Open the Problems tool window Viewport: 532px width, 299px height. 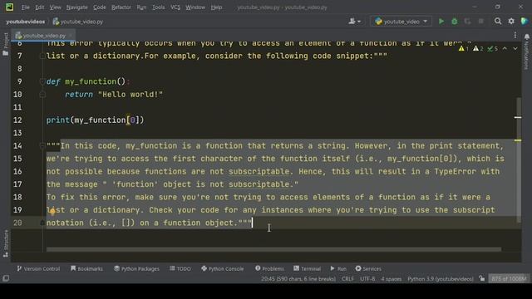[x=269, y=268]
